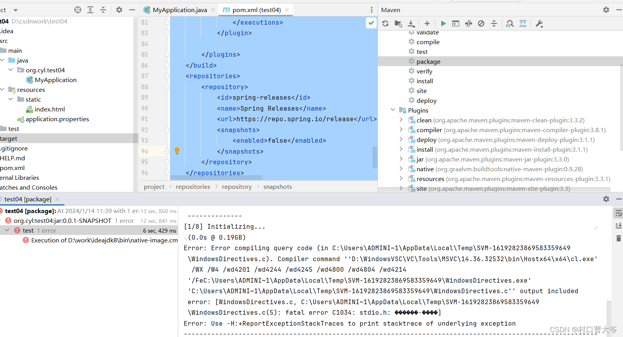Toggle code fold at line 82 executions

click(x=167, y=22)
